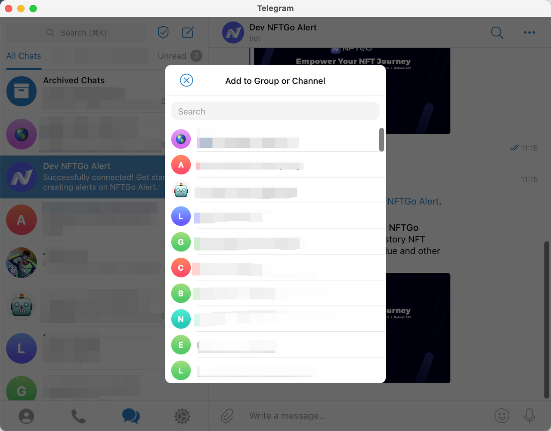
Task: Open the NFTGo Alert link in message
Action: (413, 202)
